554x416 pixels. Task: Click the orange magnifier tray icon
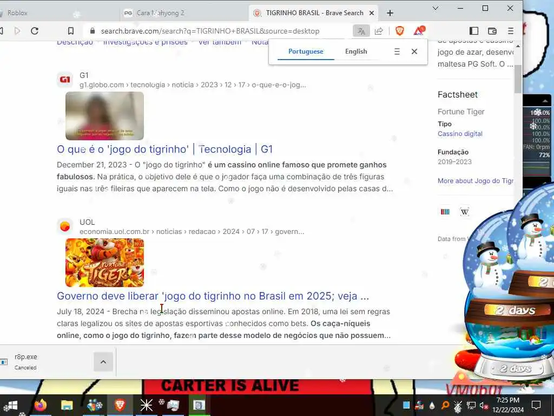coord(445,405)
